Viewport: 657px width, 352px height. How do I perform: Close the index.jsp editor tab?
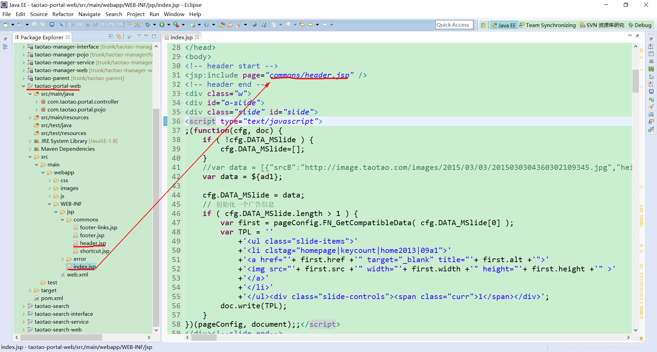pos(197,37)
